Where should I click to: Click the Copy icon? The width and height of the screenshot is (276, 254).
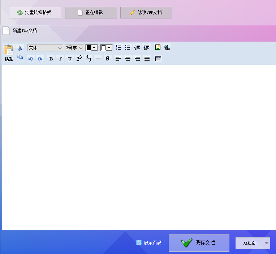coord(20,57)
